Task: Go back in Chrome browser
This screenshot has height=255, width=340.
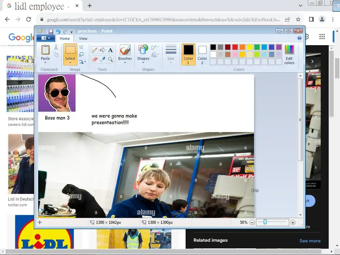Action: pos(7,19)
